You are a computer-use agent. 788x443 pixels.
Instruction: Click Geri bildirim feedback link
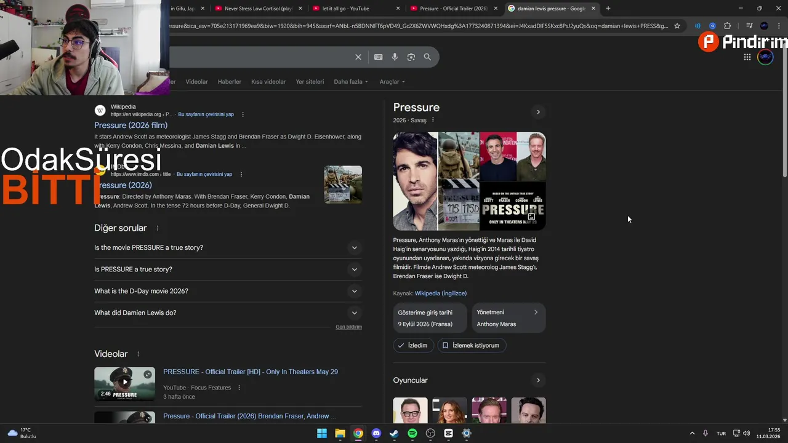(x=348, y=327)
